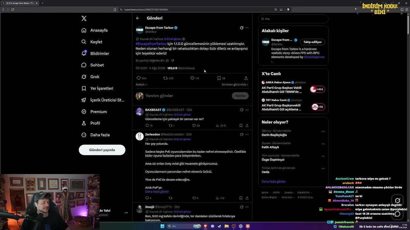The height and width of the screenshot is (230, 410).
Task: Open Grok actions on the Escape from Tarkov post
Action: [242, 28]
